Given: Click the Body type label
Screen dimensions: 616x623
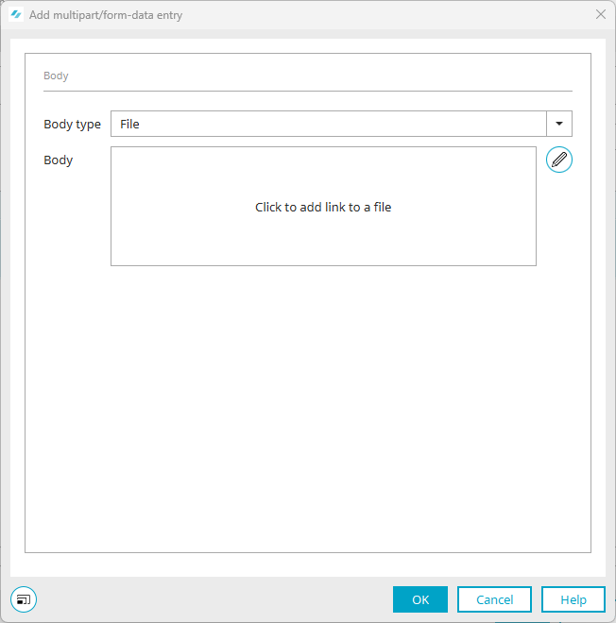Looking at the screenshot, I should 72,125.
